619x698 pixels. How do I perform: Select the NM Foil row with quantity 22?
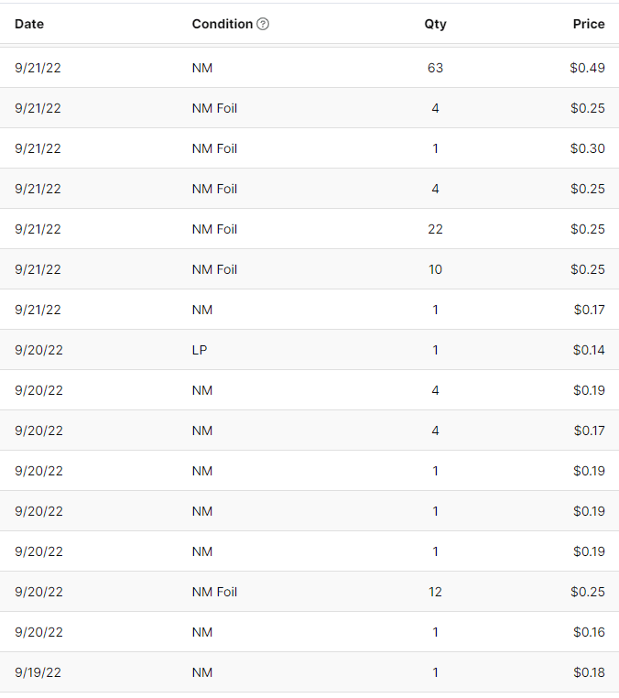point(309,229)
